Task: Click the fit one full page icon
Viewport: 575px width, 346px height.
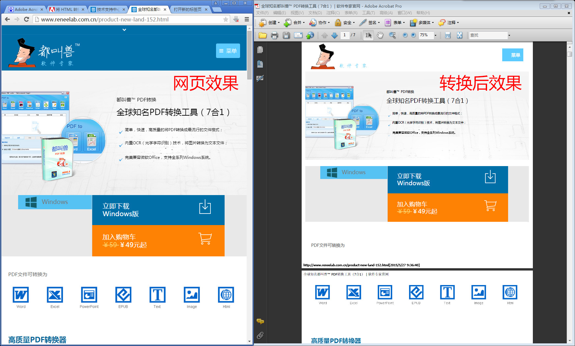Action: point(459,35)
